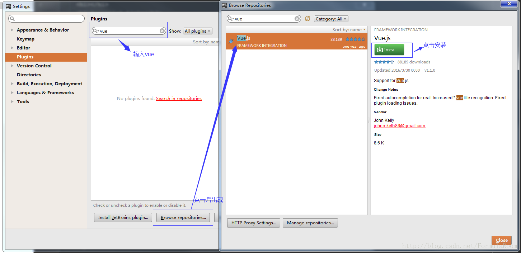
Task: Click Browse repositories button
Action: click(x=183, y=218)
